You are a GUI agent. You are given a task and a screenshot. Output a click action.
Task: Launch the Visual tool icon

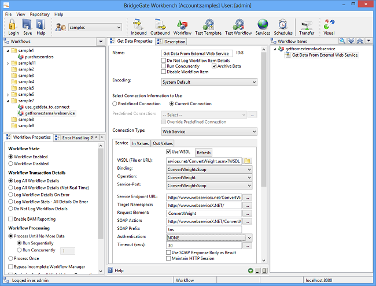[329, 24]
